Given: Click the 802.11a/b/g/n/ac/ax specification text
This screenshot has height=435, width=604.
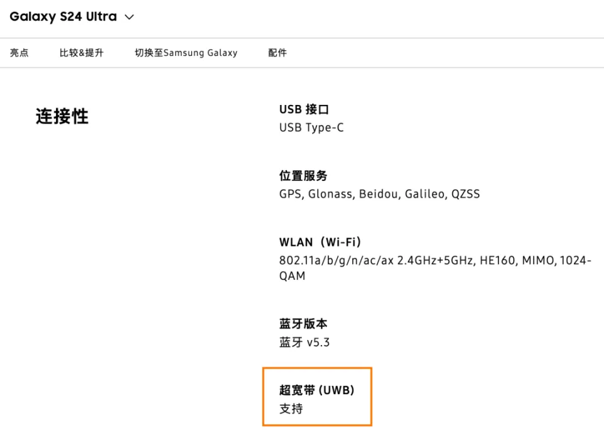Looking at the screenshot, I should pyautogui.click(x=336, y=260).
